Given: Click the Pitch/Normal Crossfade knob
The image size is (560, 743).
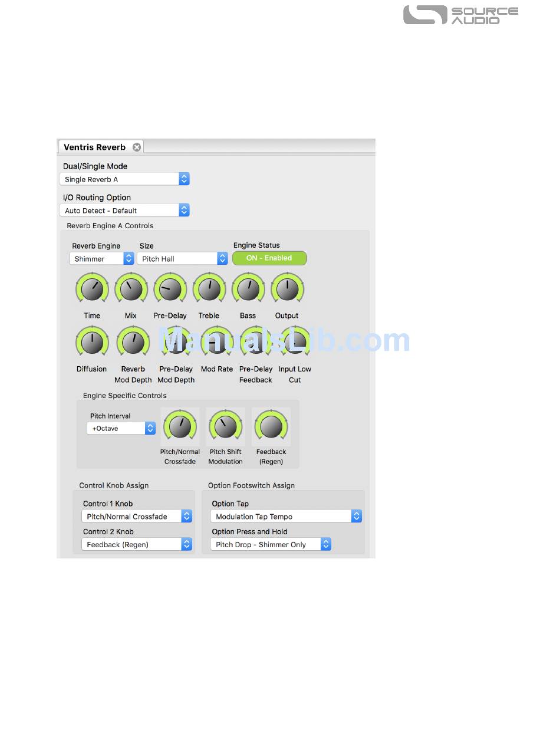Looking at the screenshot, I should (x=180, y=426).
